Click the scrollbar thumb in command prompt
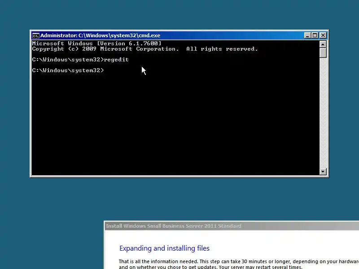The height and width of the screenshot is (269, 359). (323, 53)
